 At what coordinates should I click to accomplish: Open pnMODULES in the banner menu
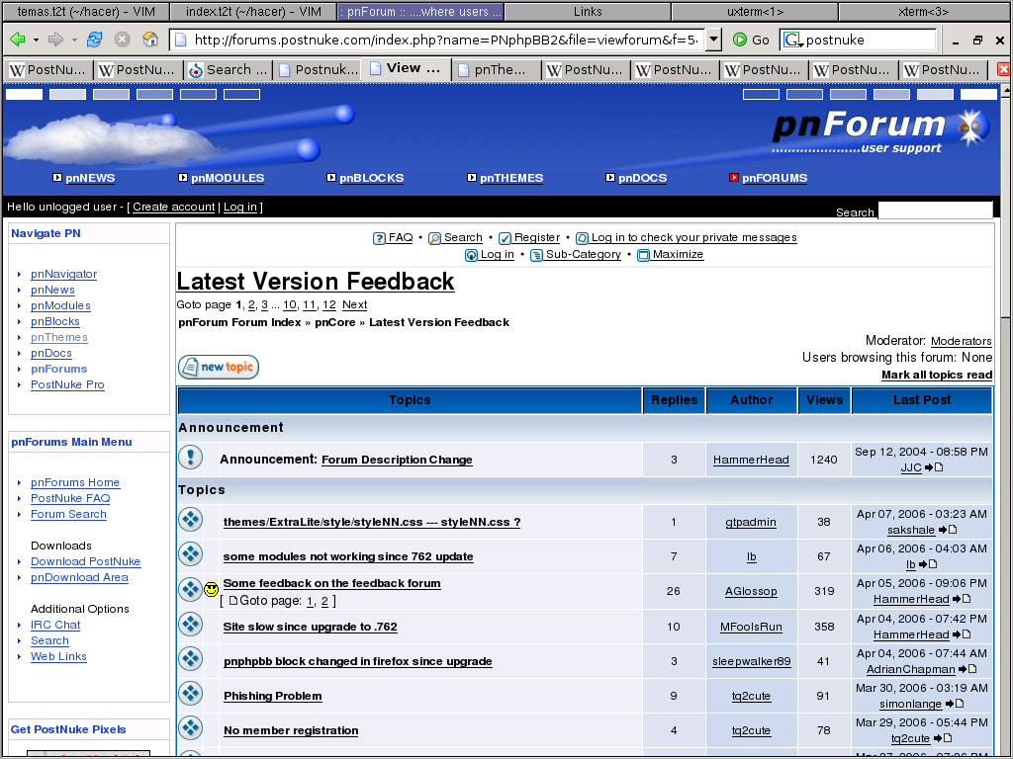coord(228,178)
